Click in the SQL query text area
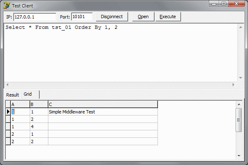 point(120,54)
